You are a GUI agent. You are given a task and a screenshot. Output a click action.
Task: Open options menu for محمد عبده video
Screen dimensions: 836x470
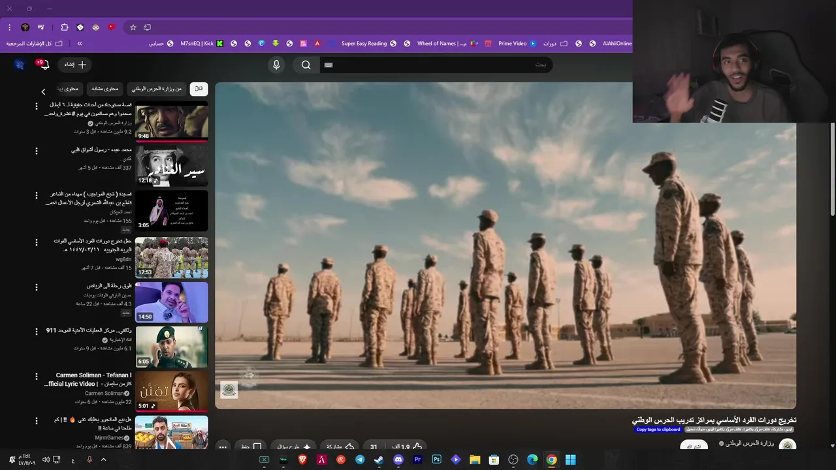[36, 151]
